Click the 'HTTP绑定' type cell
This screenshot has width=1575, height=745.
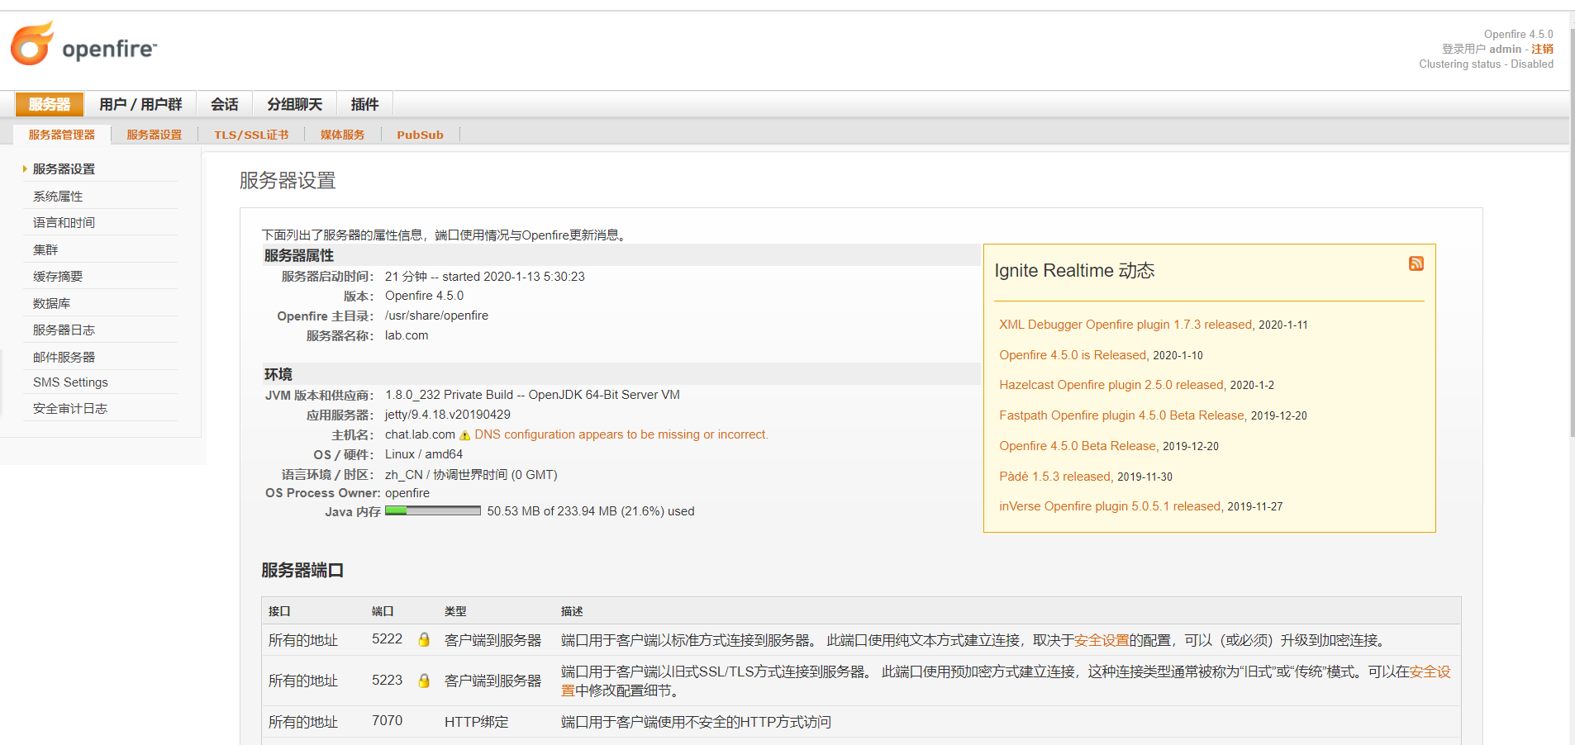point(477,722)
